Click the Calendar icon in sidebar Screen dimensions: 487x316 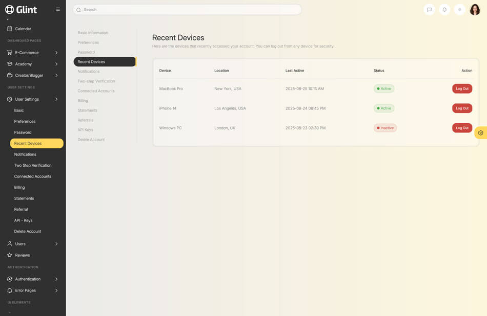(10, 29)
